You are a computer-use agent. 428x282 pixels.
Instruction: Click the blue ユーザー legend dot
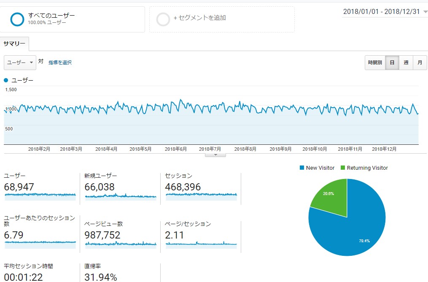point(6,80)
